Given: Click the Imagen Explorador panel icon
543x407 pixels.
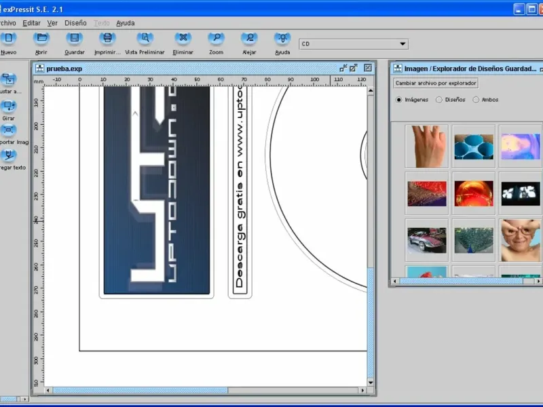Looking at the screenshot, I should (398, 69).
